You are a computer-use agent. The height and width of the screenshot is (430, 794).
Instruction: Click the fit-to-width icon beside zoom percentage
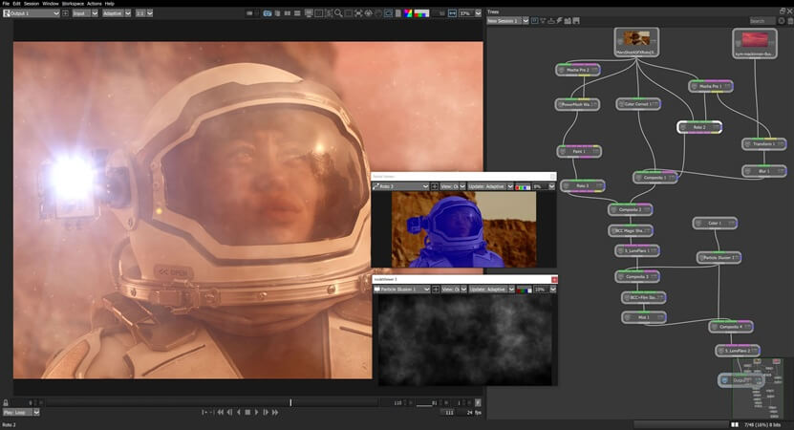(452, 13)
